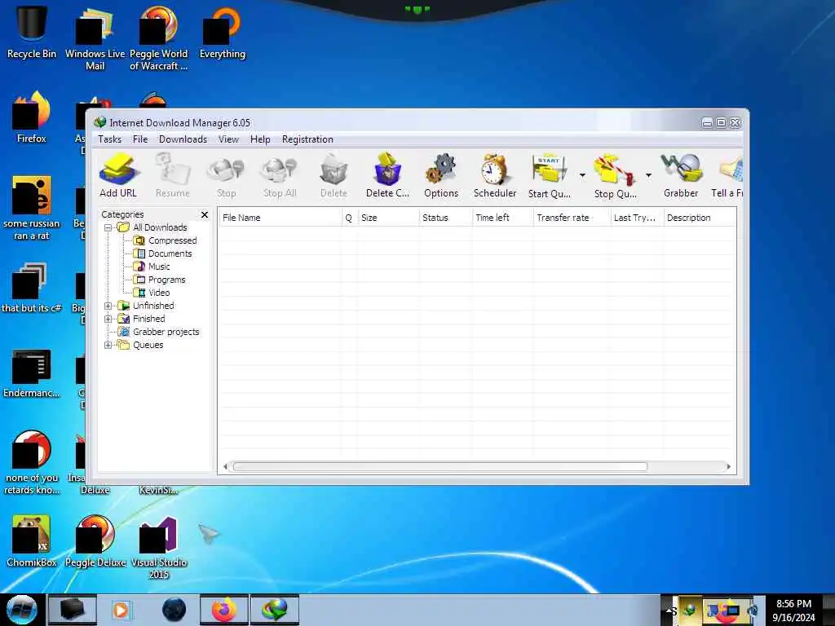This screenshot has height=626, width=835.
Task: Open the File menu
Action: (x=140, y=139)
